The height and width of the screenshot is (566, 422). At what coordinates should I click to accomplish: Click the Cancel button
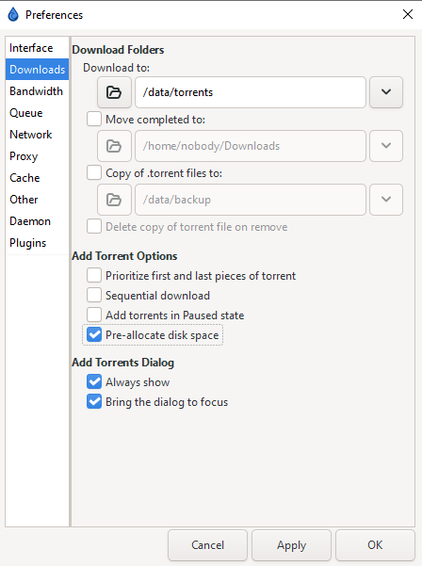pyautogui.click(x=207, y=545)
